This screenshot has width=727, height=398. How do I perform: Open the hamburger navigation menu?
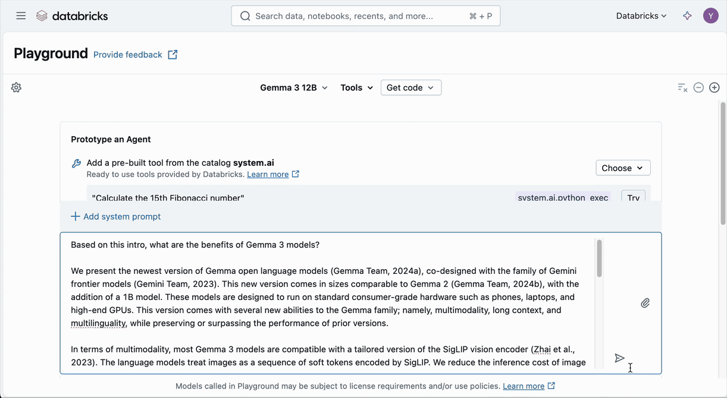tap(21, 16)
